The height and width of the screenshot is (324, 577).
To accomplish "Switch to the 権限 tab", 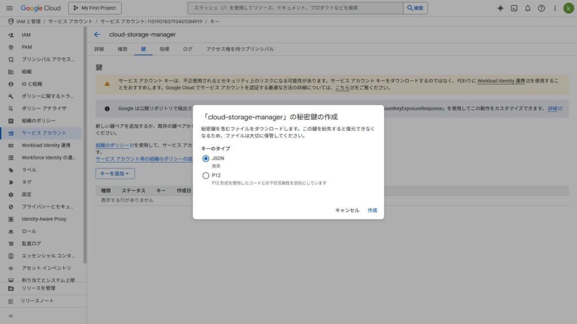I will click(122, 49).
